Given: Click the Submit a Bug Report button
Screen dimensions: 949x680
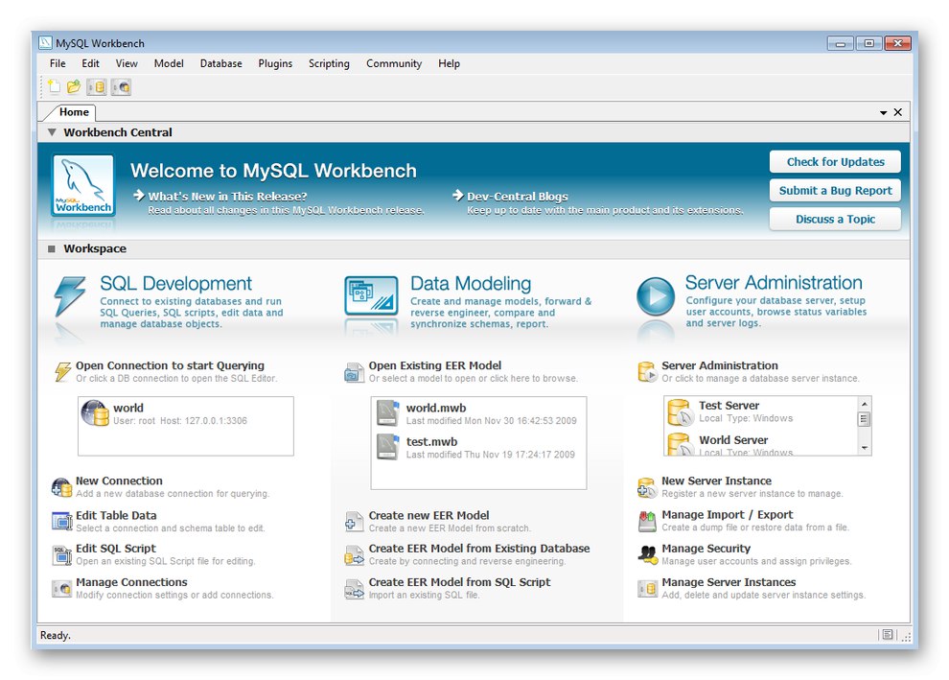Looking at the screenshot, I should 835,191.
